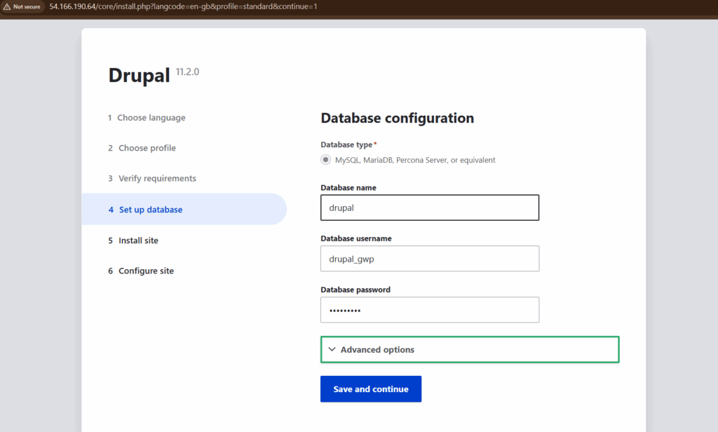Click the Database username label

pos(356,238)
